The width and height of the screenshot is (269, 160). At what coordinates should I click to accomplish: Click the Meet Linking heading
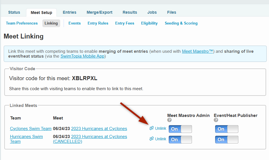click(x=23, y=37)
